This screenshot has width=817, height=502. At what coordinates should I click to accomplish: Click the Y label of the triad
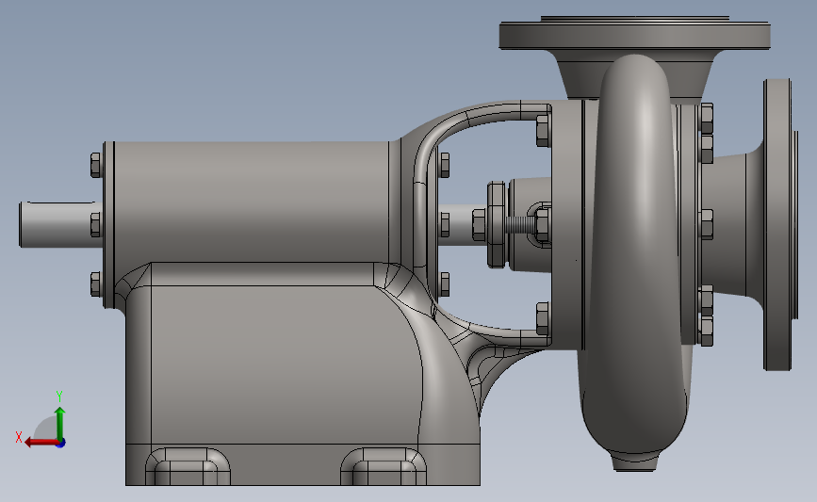tap(59, 397)
